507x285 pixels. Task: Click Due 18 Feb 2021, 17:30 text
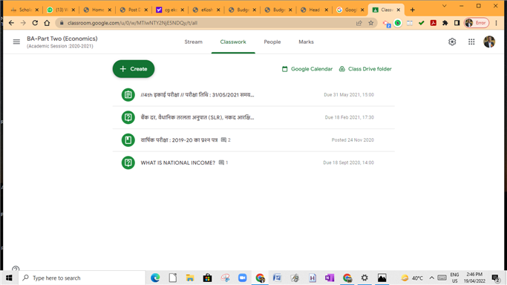click(349, 117)
